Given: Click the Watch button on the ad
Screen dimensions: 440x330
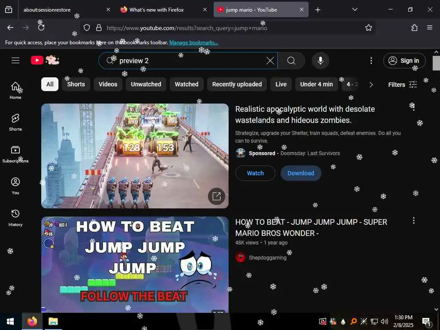Looking at the screenshot, I should 255,173.
